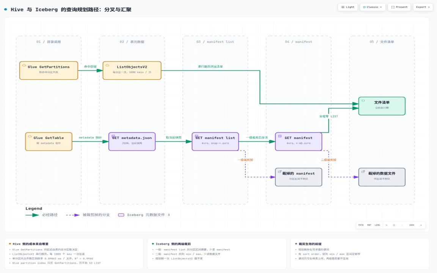Click the 100% zoom level indicator

pyautogui.click(x=412, y=225)
